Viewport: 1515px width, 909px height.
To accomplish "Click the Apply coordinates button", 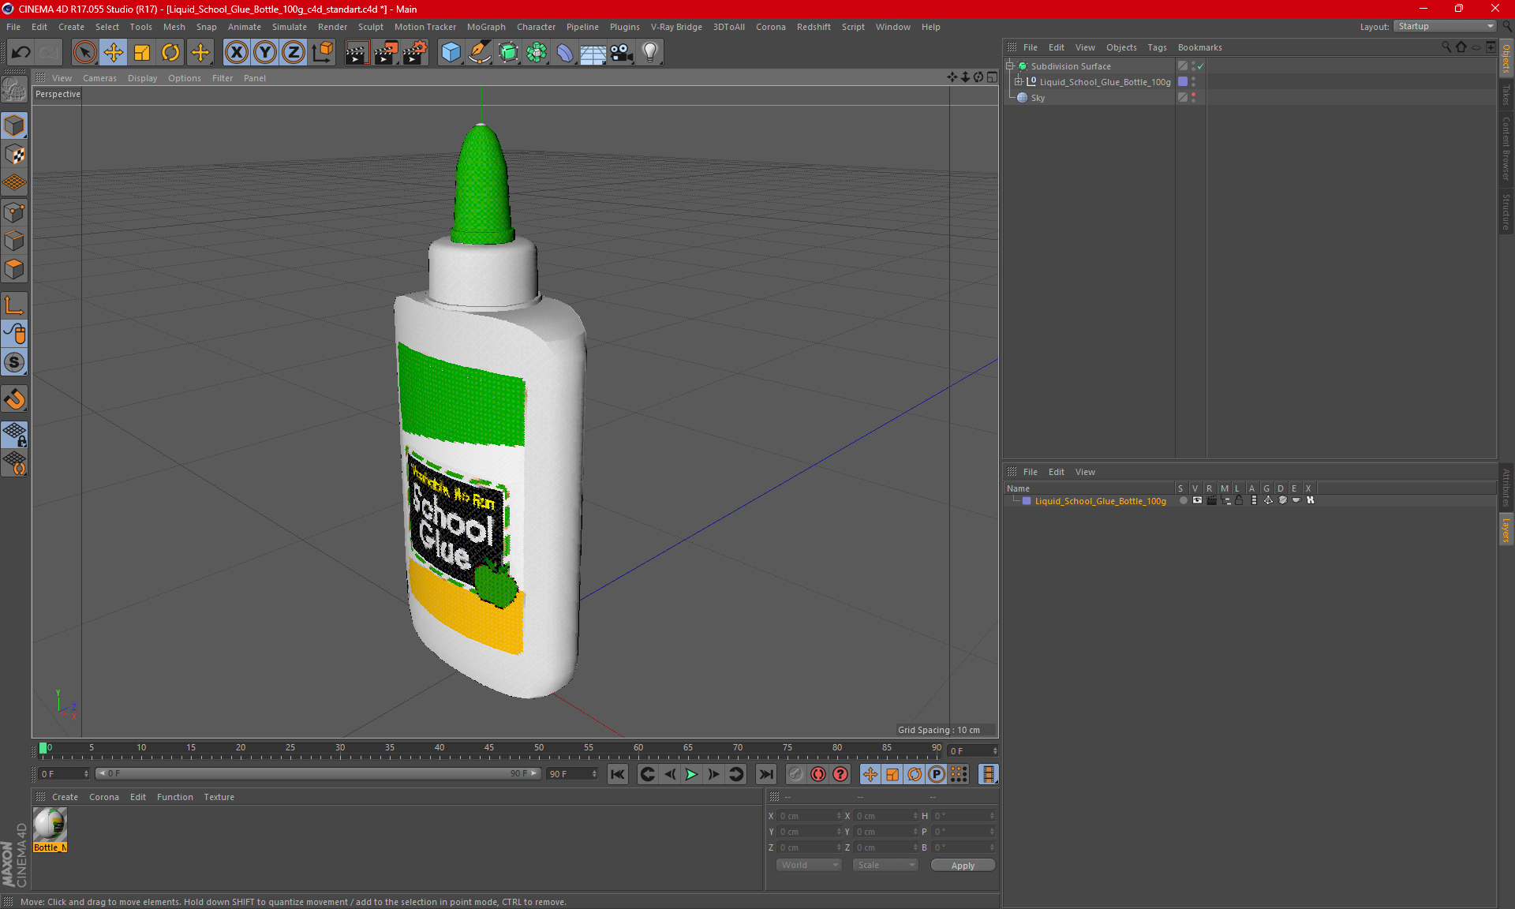I will [x=963, y=866].
